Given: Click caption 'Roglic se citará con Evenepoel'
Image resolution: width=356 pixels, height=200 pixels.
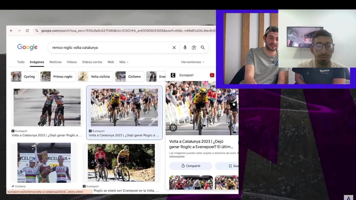Looking at the screenshot, I should point(126,191).
